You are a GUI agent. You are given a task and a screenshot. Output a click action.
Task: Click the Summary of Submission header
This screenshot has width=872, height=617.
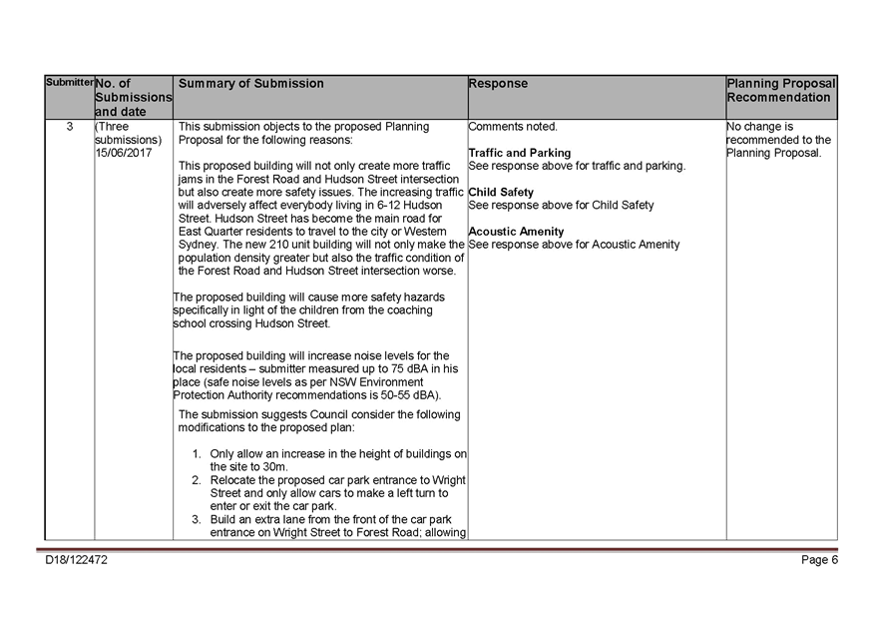pyautogui.click(x=251, y=84)
